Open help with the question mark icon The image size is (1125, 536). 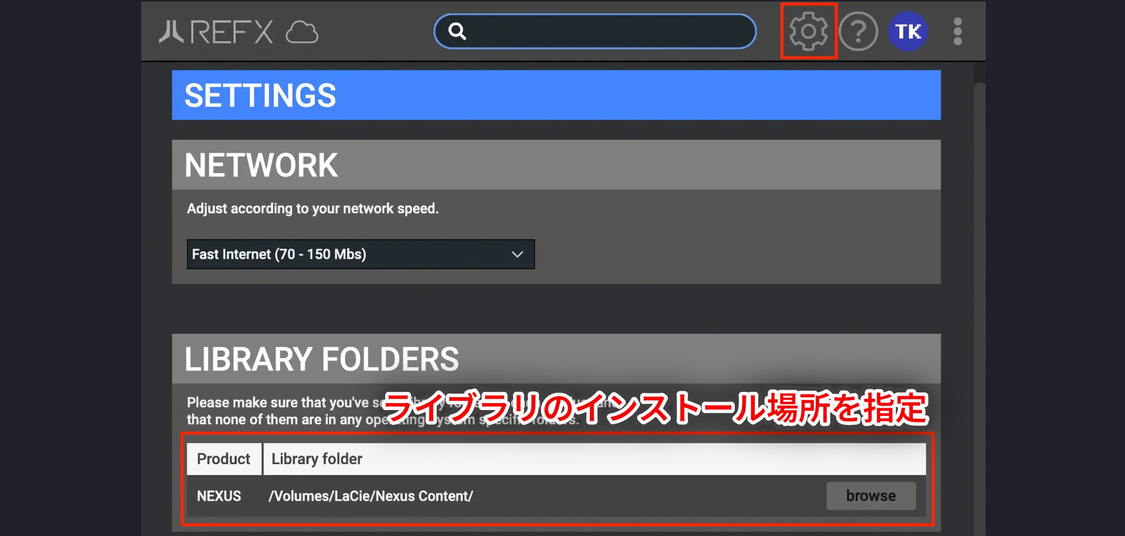coord(858,32)
